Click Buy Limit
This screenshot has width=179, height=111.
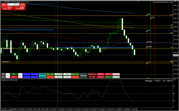(50, 74)
